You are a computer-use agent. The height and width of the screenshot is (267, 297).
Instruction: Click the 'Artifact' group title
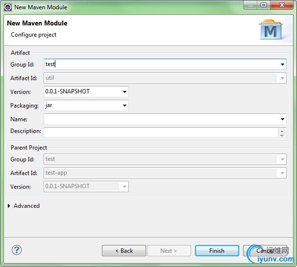pyautogui.click(x=20, y=53)
